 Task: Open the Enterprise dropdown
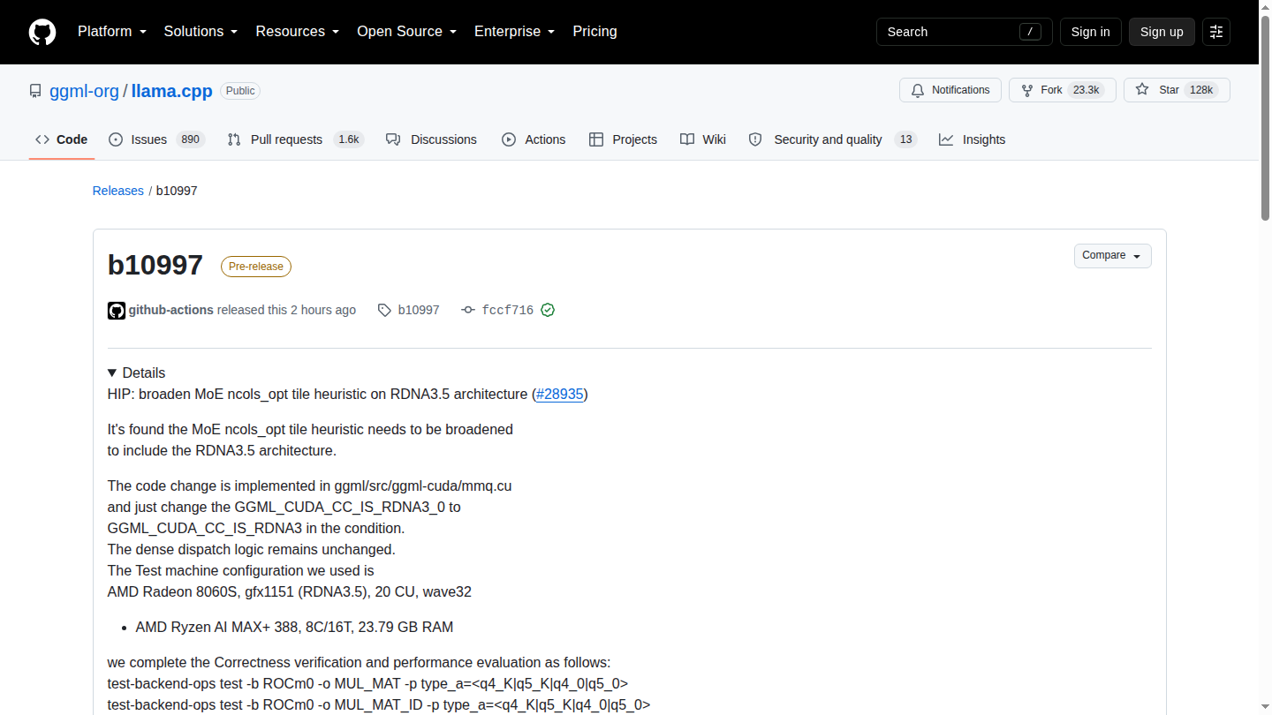click(514, 32)
